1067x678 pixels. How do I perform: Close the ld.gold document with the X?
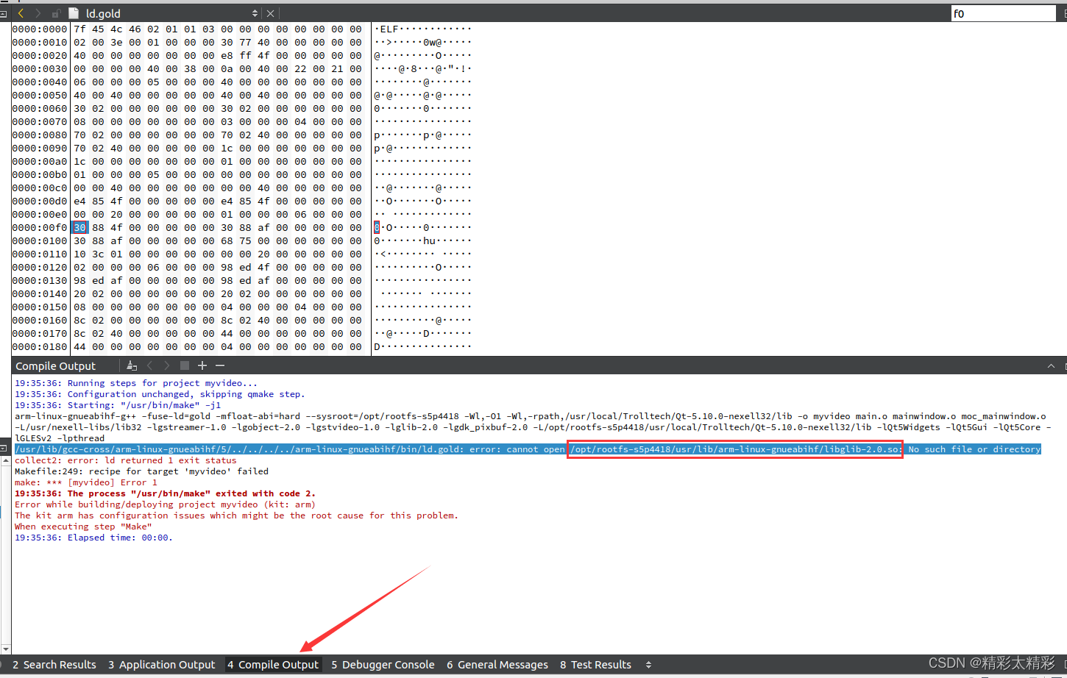(x=270, y=13)
